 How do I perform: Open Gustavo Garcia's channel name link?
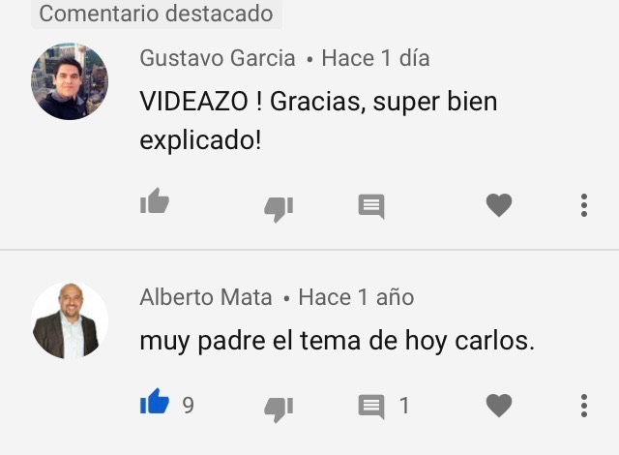[218, 58]
